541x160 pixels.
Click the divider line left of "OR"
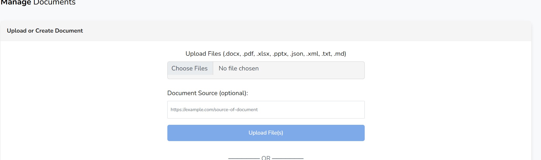[x=244, y=158]
